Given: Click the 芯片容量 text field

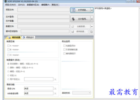Looking at the screenshot, I should (x=43, y=21).
